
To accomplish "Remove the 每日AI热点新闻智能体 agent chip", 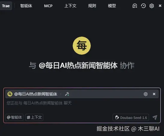I will [x=154, y=94].
